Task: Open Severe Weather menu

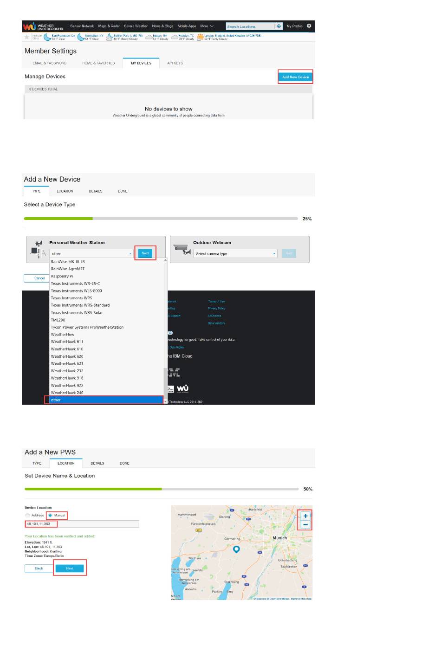Action: (x=136, y=26)
